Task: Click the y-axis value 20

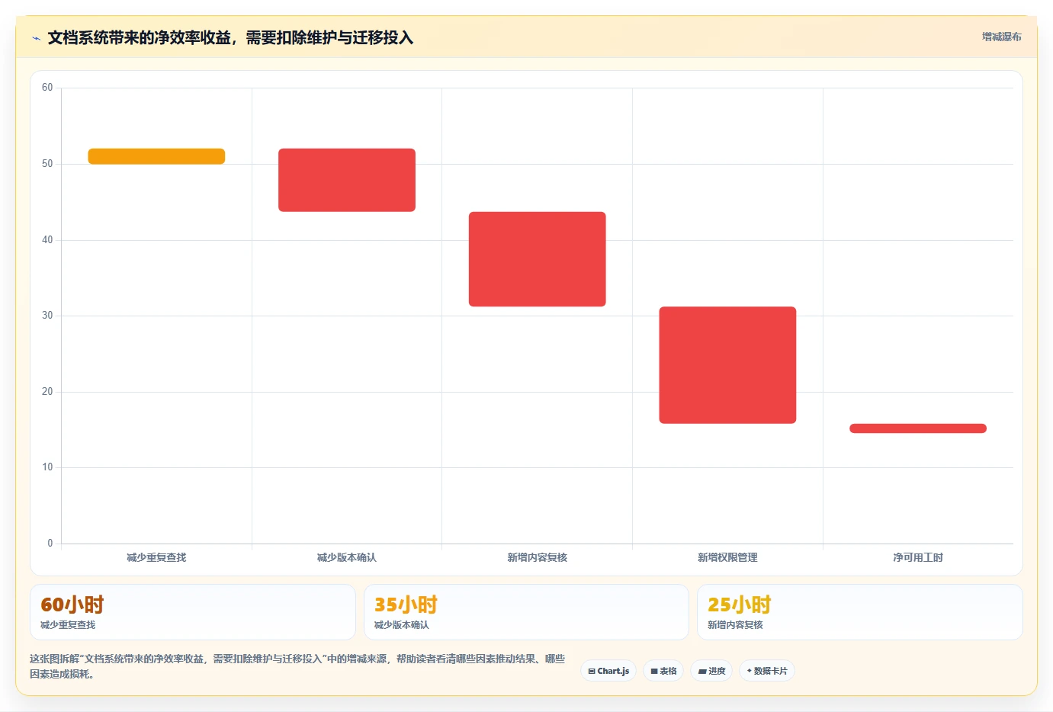Action: [47, 392]
